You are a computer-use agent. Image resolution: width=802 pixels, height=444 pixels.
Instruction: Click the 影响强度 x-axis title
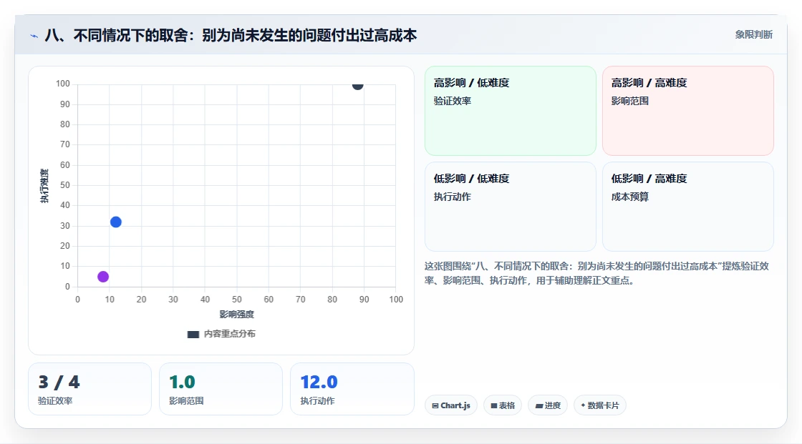click(237, 314)
